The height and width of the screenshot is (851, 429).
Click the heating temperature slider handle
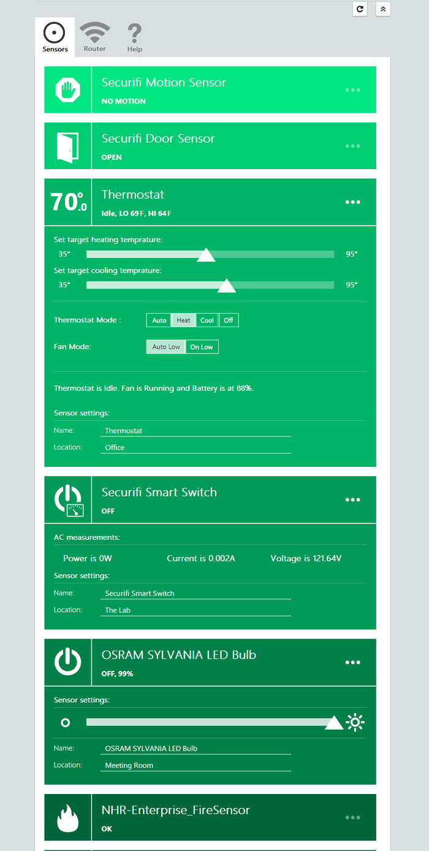206,254
